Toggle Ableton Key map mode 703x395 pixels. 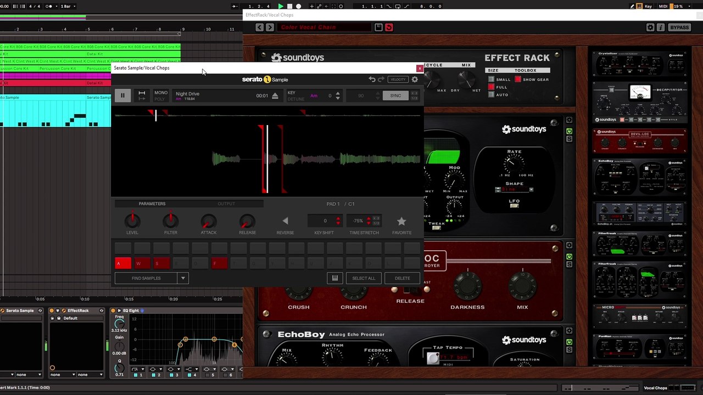click(x=649, y=6)
